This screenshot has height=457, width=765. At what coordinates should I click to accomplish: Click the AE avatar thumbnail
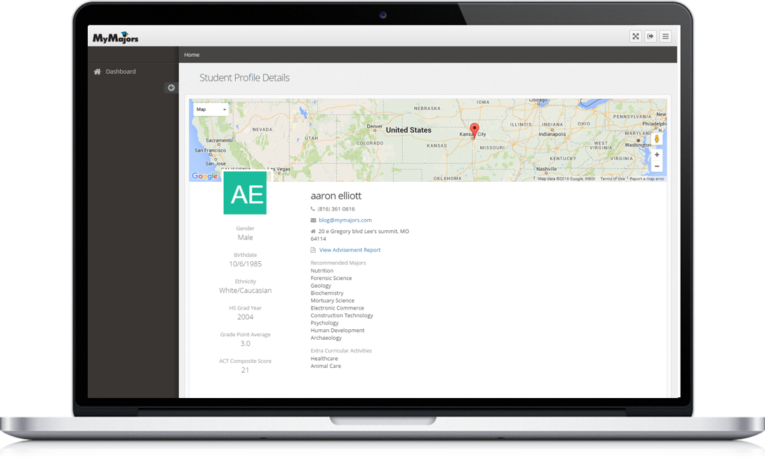pos(245,193)
